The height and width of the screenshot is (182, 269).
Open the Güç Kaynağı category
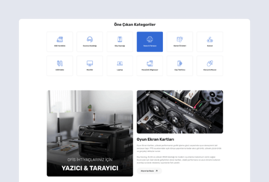120,42
